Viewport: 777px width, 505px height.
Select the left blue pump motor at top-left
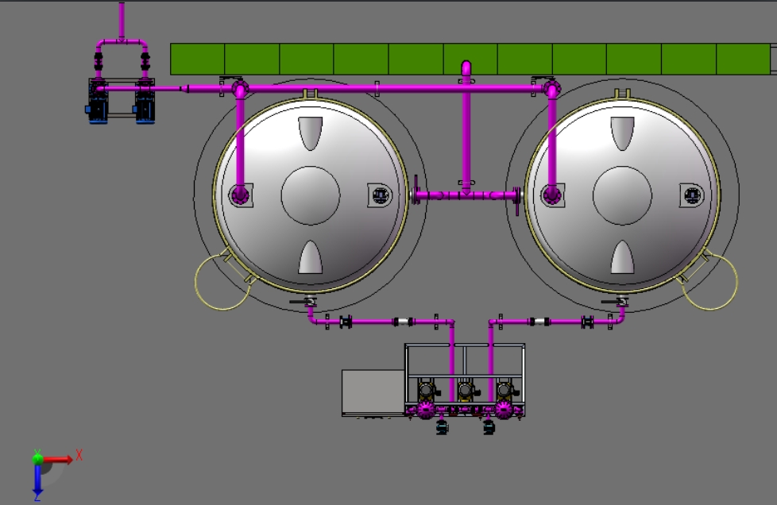98,102
